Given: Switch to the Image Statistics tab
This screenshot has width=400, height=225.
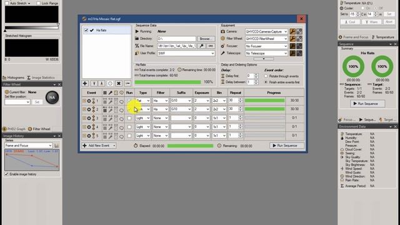Looking at the screenshot, I should coord(41,77).
